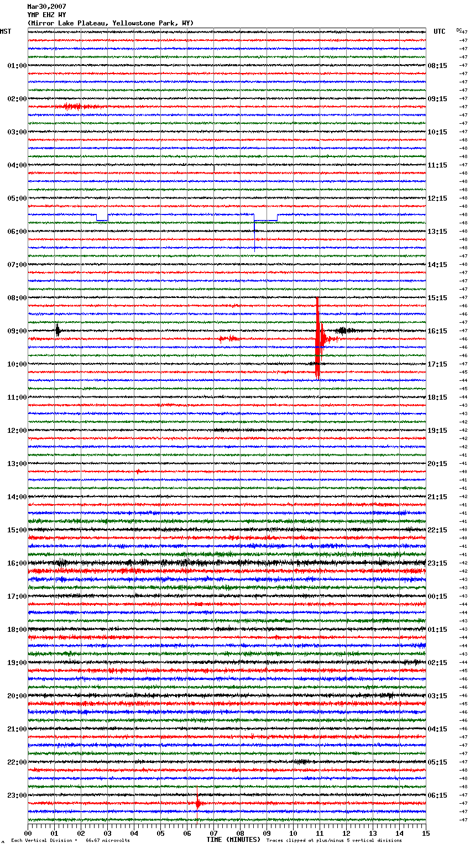470x848 pixels.
Task: Click the 21:15 UTC time label
Action: (x=437, y=497)
